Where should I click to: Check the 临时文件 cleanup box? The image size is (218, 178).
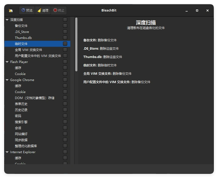click(65, 44)
